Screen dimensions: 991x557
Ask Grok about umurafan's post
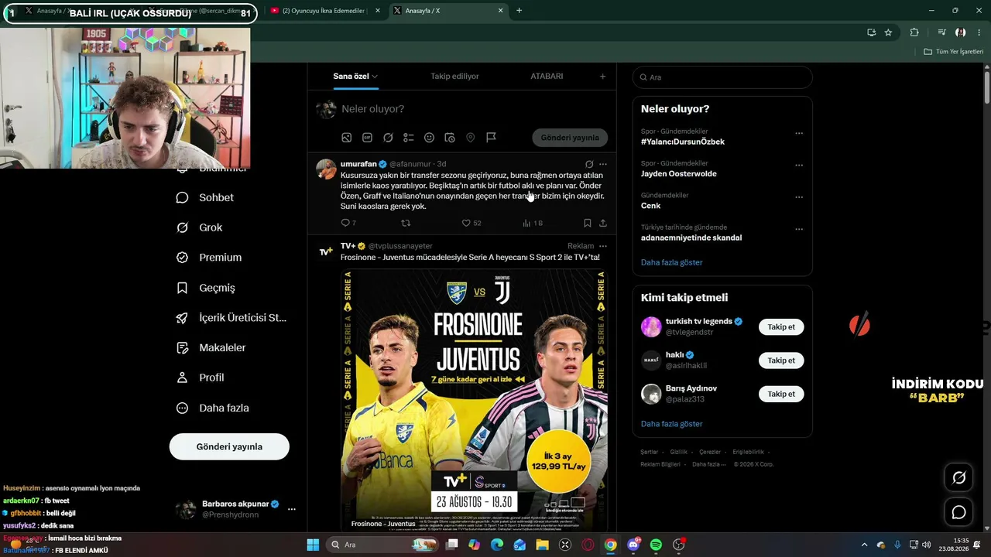[589, 164]
